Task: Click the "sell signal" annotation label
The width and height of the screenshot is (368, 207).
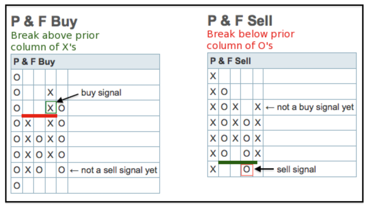Action: click(296, 169)
